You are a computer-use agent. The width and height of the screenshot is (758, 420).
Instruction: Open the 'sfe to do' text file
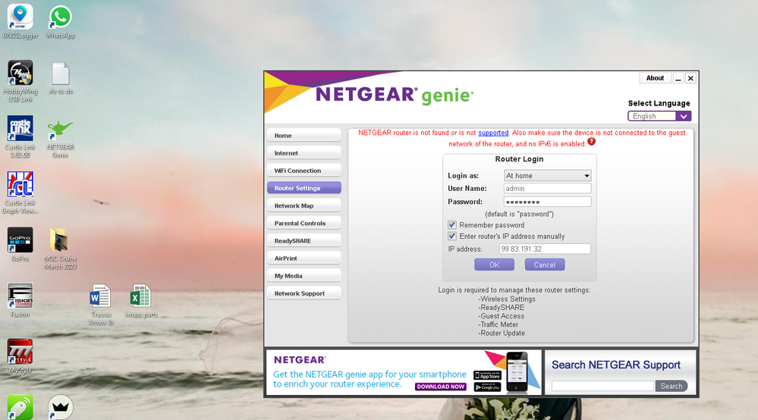(x=61, y=77)
